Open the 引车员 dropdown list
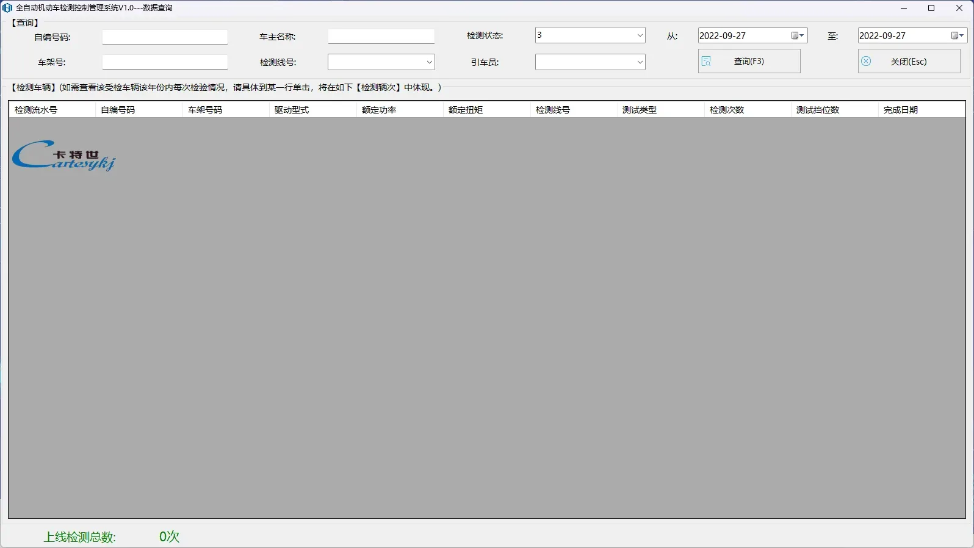Image resolution: width=974 pixels, height=548 pixels. (x=640, y=62)
